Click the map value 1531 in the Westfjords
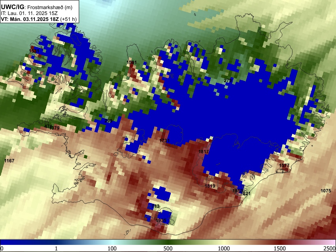Viewport: 336px width, 252px height. (x=34, y=51)
